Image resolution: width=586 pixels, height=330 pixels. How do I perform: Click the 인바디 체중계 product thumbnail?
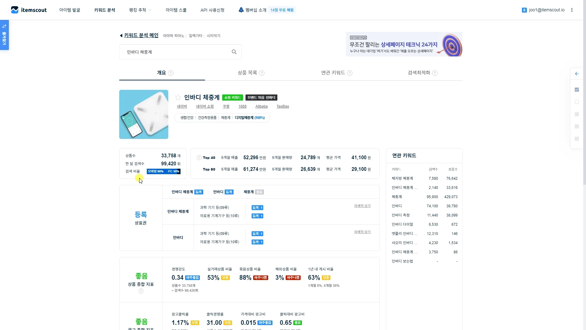point(144,114)
